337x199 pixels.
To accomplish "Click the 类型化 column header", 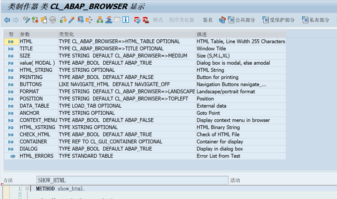I will tap(127, 34).
